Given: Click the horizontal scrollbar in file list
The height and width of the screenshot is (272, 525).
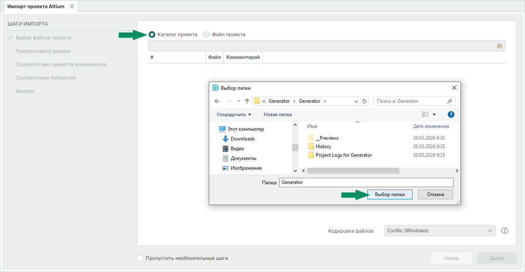Looking at the screenshot, I should coord(353,171).
